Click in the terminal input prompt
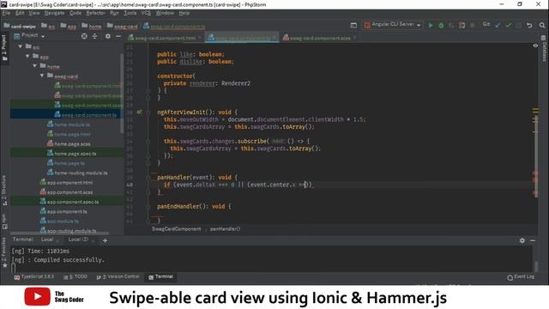 [x=14, y=269]
